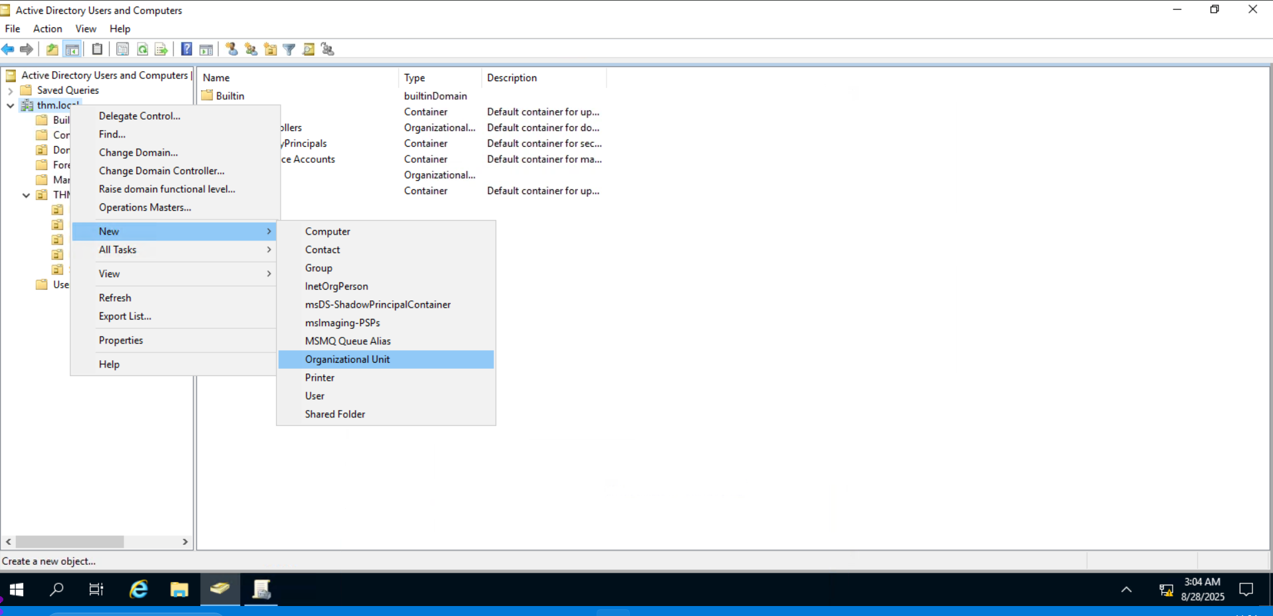The width and height of the screenshot is (1273, 616).
Task: Create new group via toolbar icon
Action: pos(251,49)
